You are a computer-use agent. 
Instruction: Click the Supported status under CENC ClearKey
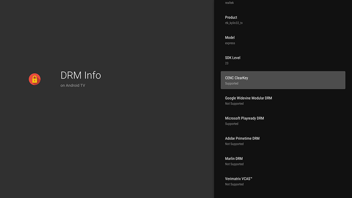pyautogui.click(x=232, y=84)
